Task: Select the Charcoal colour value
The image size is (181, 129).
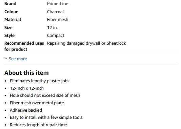Action: point(55,12)
